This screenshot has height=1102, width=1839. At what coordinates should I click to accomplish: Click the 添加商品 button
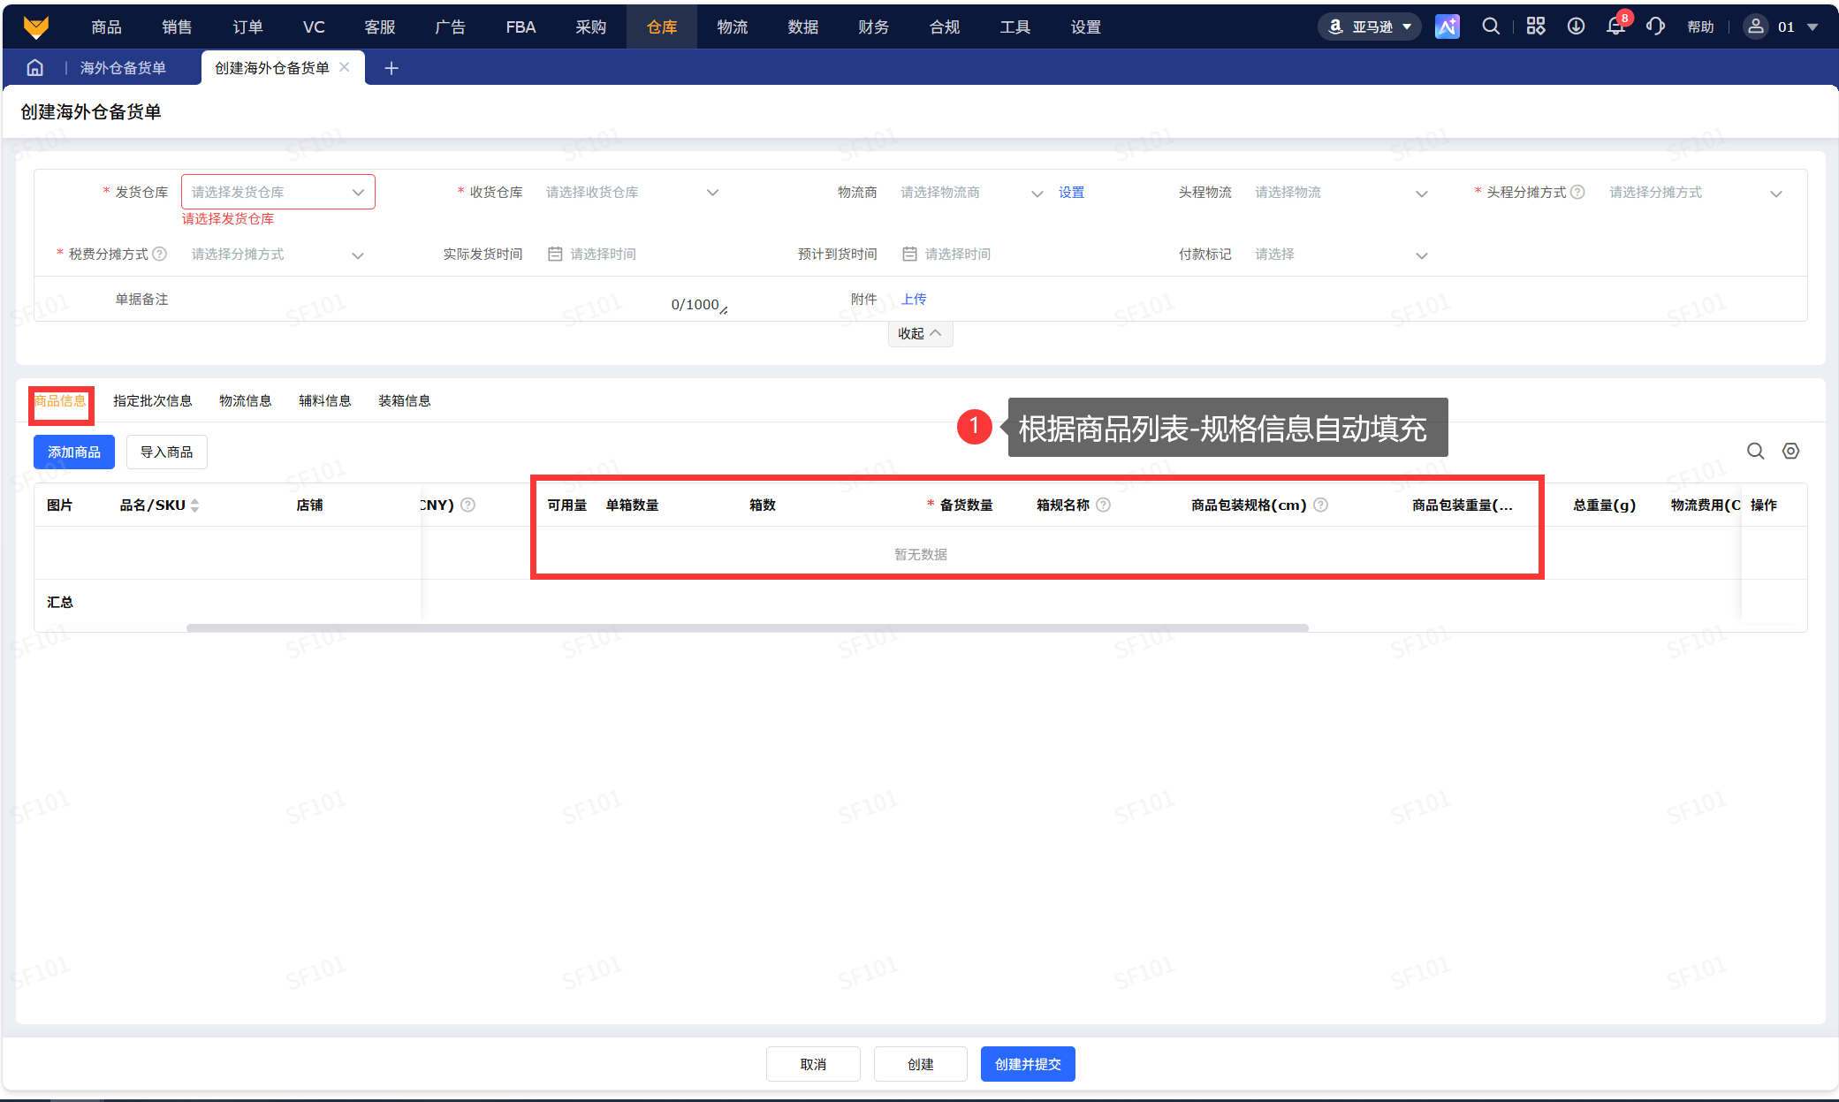(74, 452)
